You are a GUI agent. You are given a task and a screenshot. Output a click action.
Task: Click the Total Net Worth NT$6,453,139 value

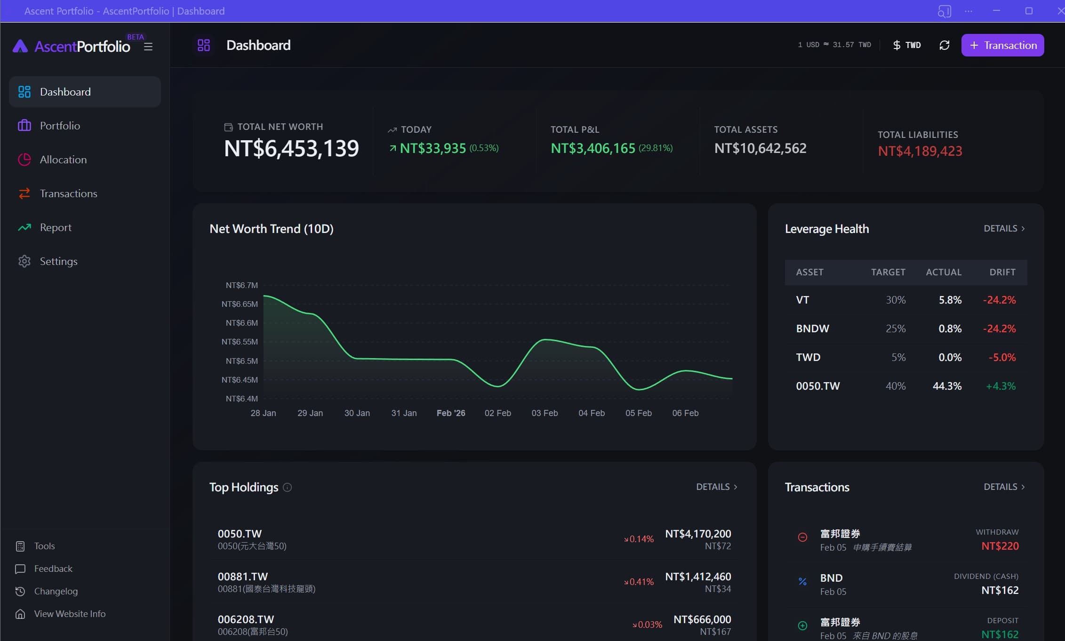pyautogui.click(x=291, y=148)
